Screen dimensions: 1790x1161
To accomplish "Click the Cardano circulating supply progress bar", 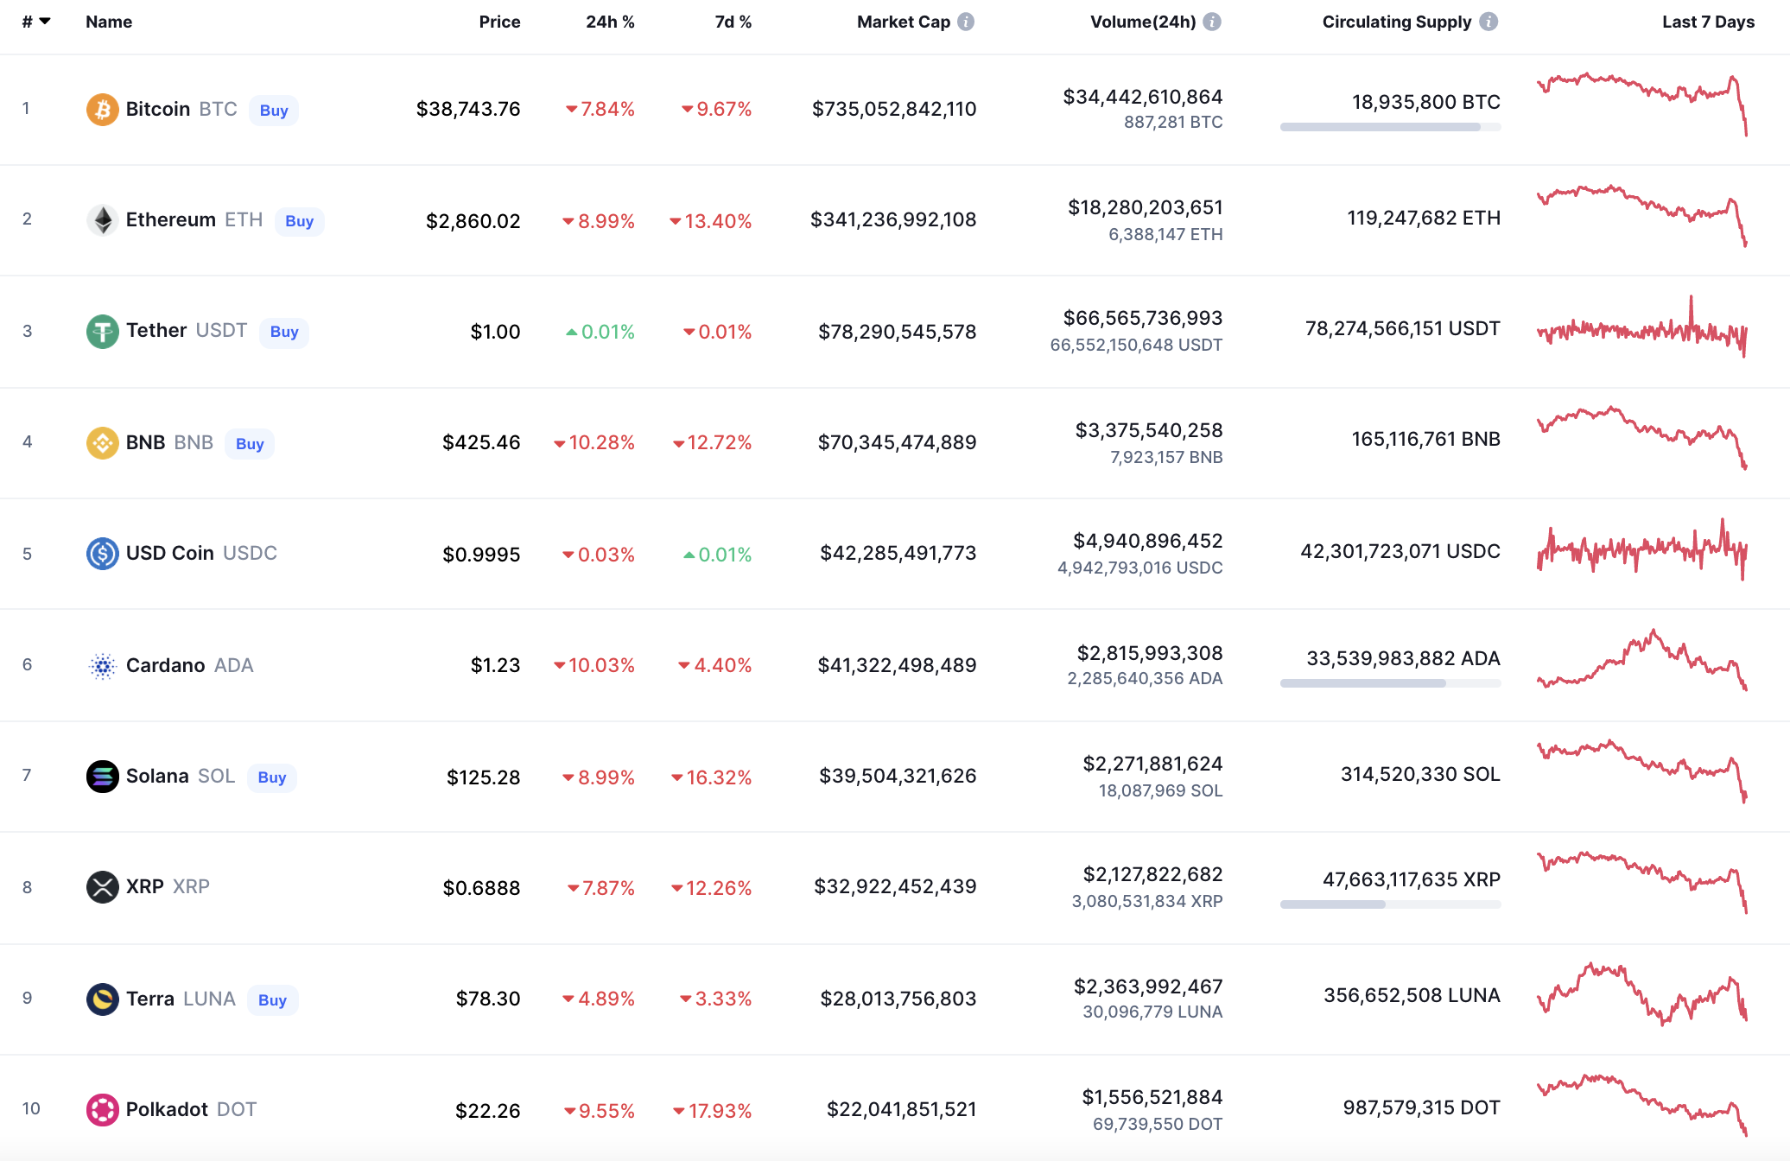I will (x=1390, y=683).
